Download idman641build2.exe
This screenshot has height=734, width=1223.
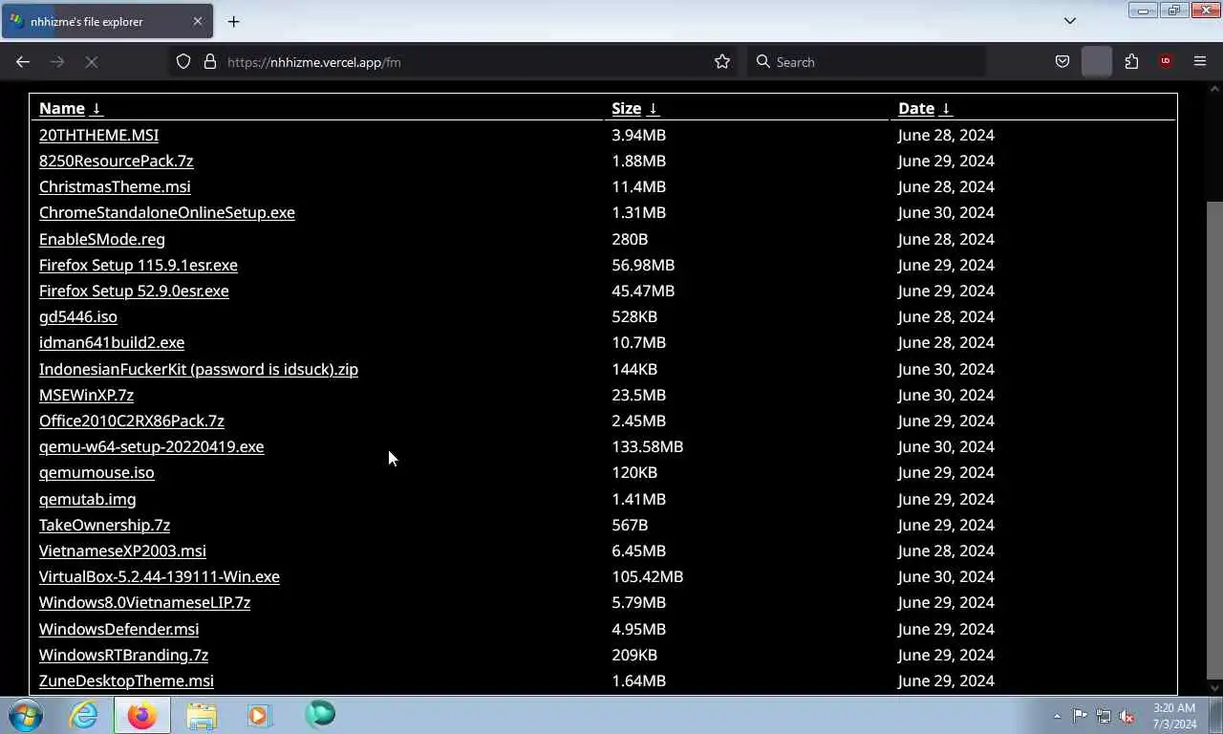pyautogui.click(x=112, y=342)
